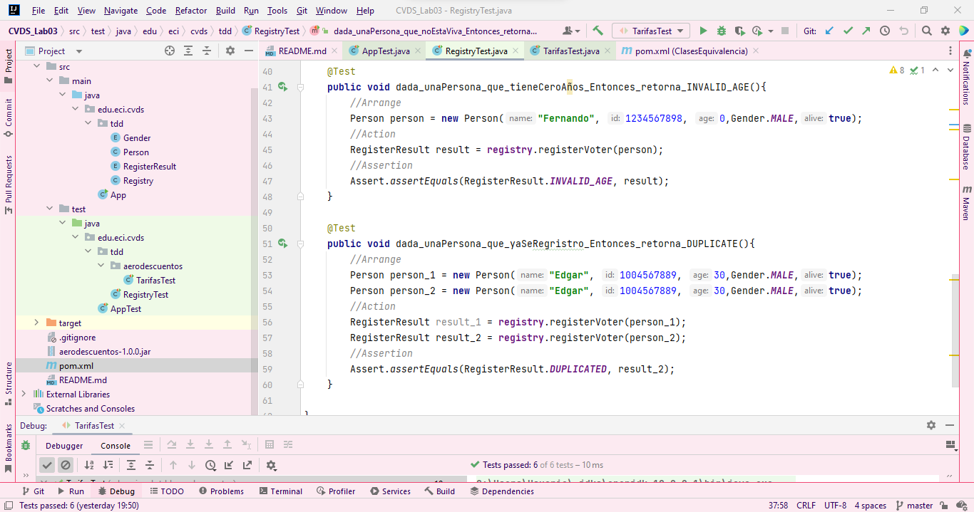The height and width of the screenshot is (512, 974).
Task: Open the TODO tool window
Action: 166,491
